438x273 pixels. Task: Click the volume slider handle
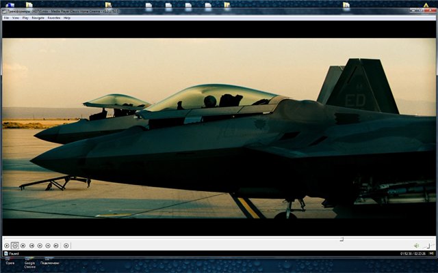pyautogui.click(x=428, y=246)
